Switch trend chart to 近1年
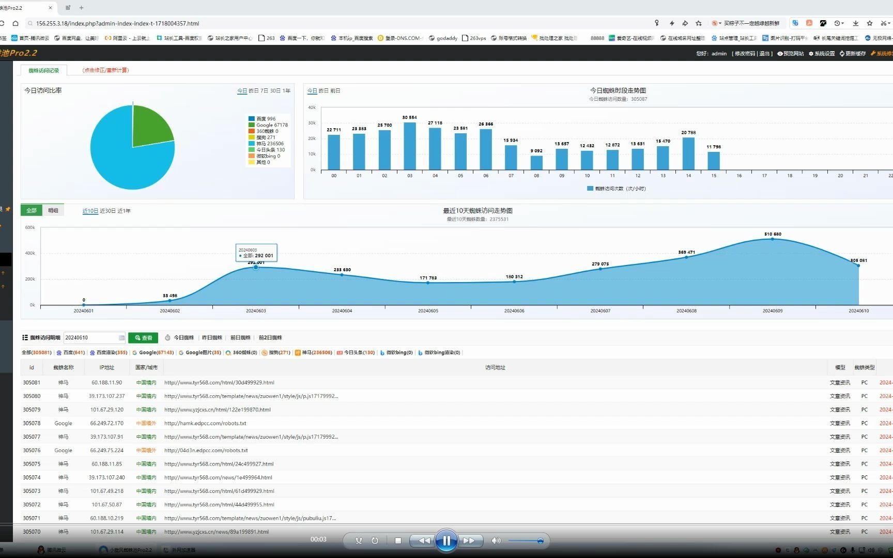Screen dimensions: 893x558 124,211
